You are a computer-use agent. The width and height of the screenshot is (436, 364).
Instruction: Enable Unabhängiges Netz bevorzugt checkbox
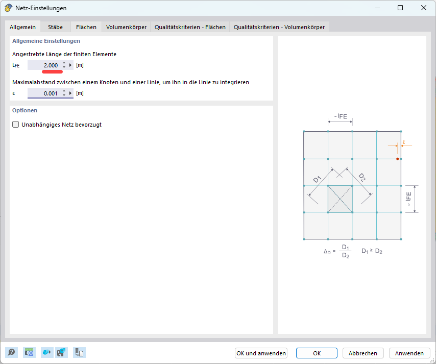(16, 125)
